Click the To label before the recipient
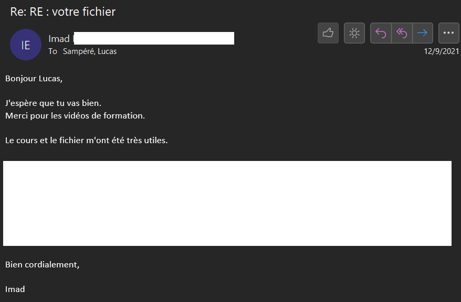 click(53, 51)
